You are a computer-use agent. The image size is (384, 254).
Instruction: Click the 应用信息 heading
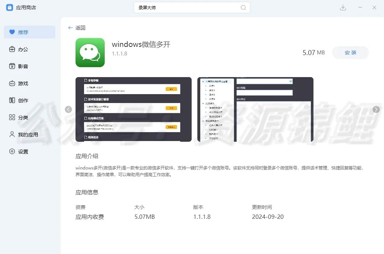coord(87,193)
